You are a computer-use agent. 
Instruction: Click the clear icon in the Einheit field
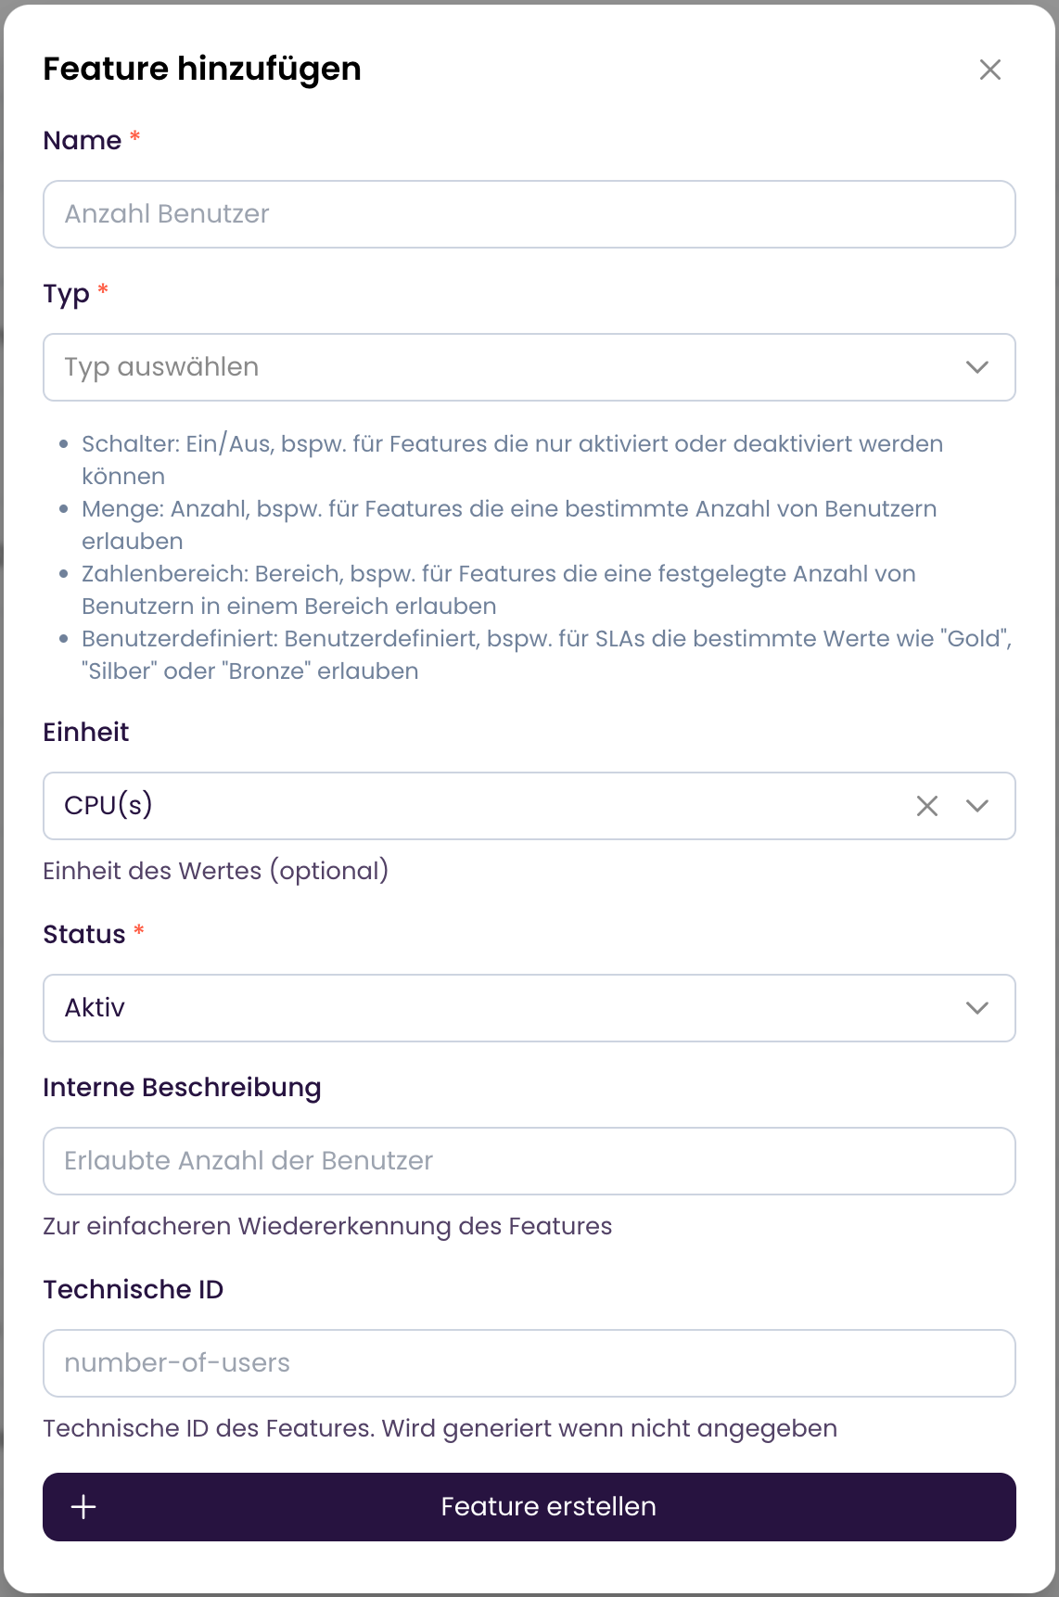click(x=925, y=806)
